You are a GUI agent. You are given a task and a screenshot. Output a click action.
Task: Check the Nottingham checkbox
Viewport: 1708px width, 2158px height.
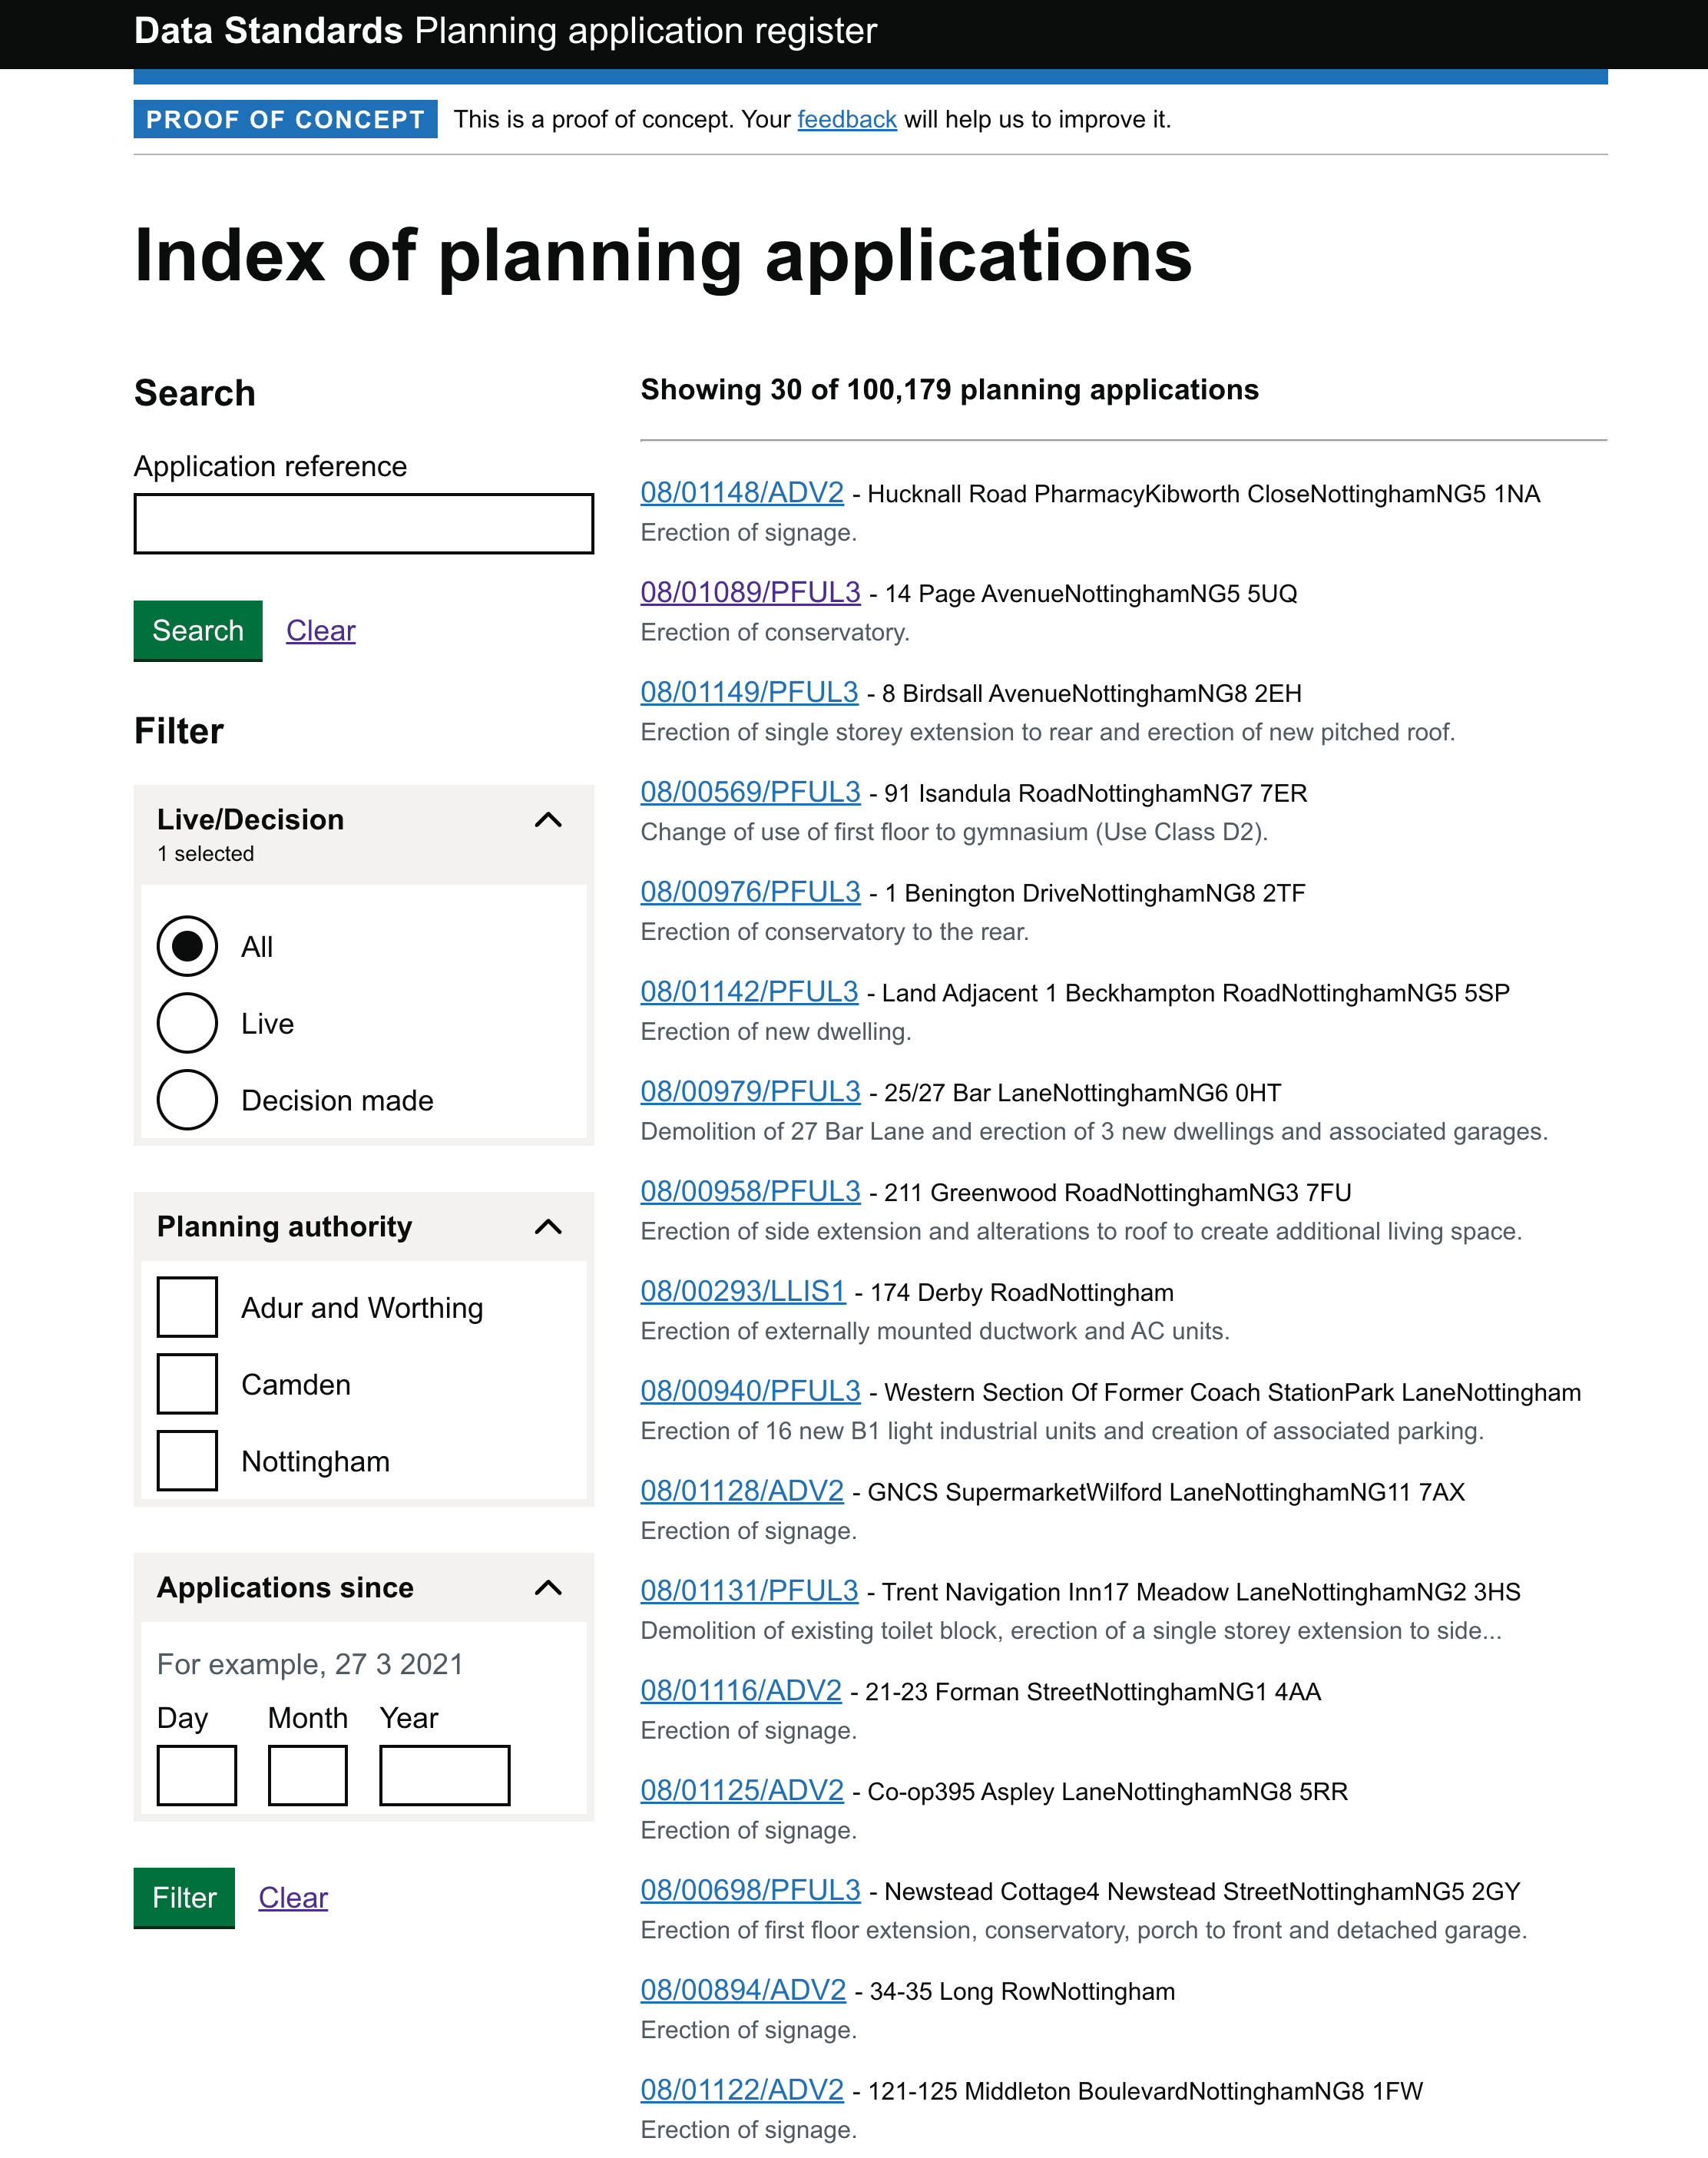click(187, 1459)
